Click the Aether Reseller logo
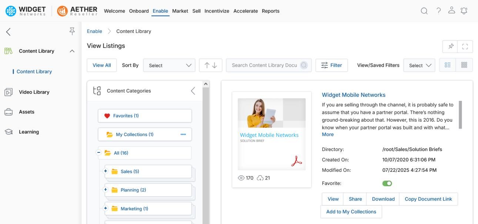Image resolution: width=478 pixels, height=224 pixels. click(77, 11)
